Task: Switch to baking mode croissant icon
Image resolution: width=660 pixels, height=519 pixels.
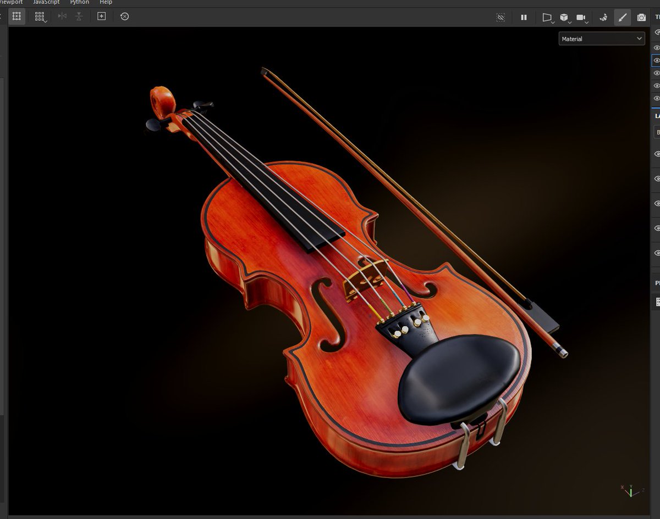Action: tap(603, 18)
